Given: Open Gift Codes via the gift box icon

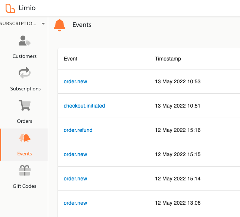Looking at the screenshot, I should pos(25,170).
